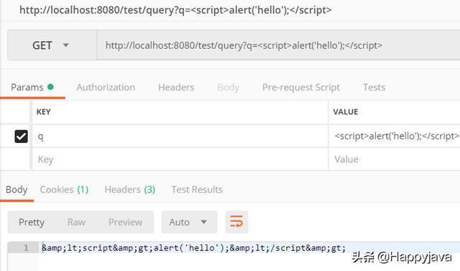Viewport: 460px width, 271px height.
Task: Toggle the line wrap icon
Action: pyautogui.click(x=236, y=222)
